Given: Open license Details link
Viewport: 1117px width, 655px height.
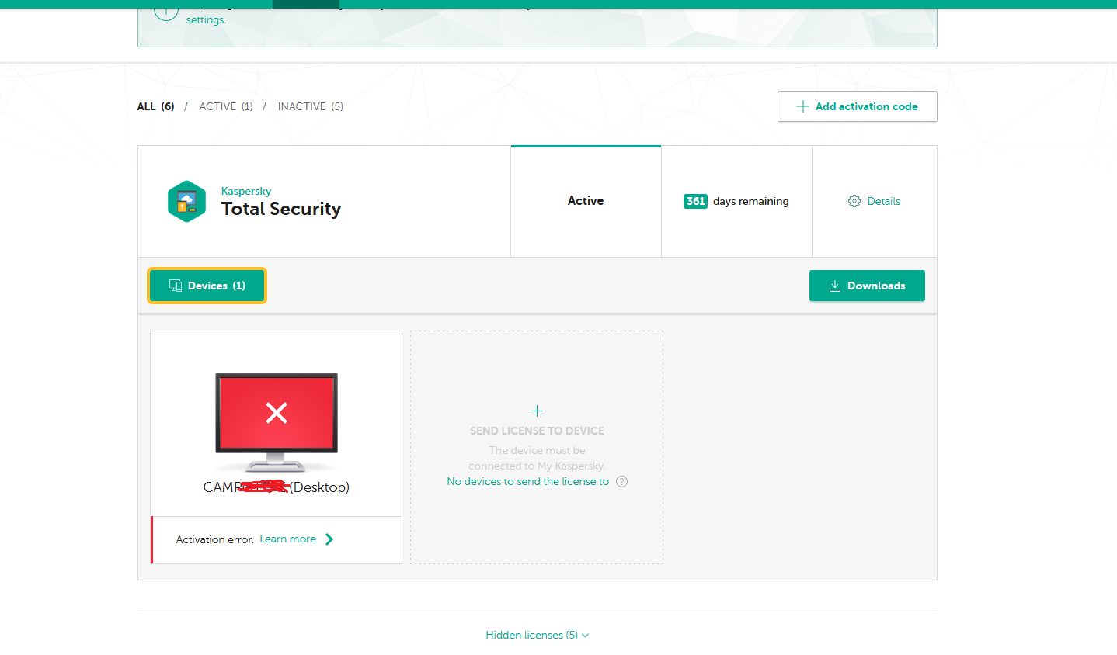Looking at the screenshot, I should click(884, 201).
